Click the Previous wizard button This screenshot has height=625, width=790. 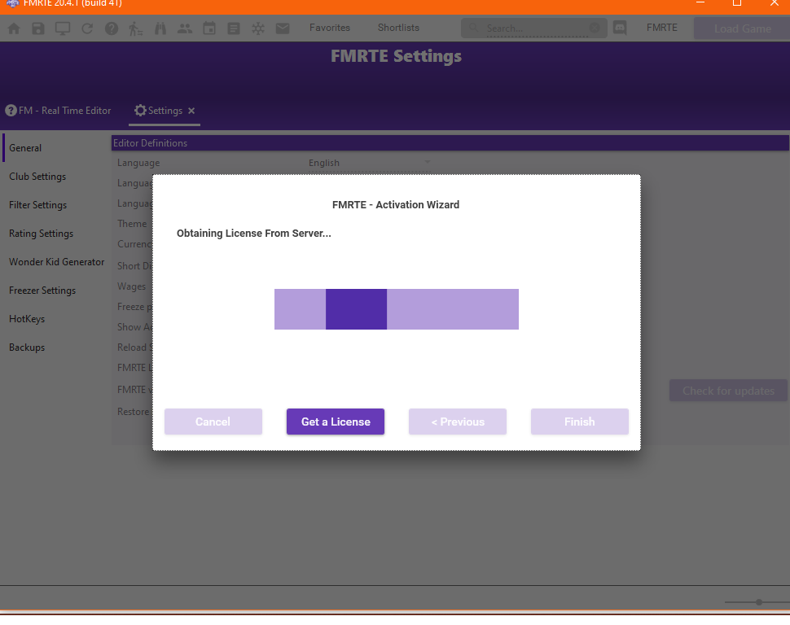[x=458, y=422]
